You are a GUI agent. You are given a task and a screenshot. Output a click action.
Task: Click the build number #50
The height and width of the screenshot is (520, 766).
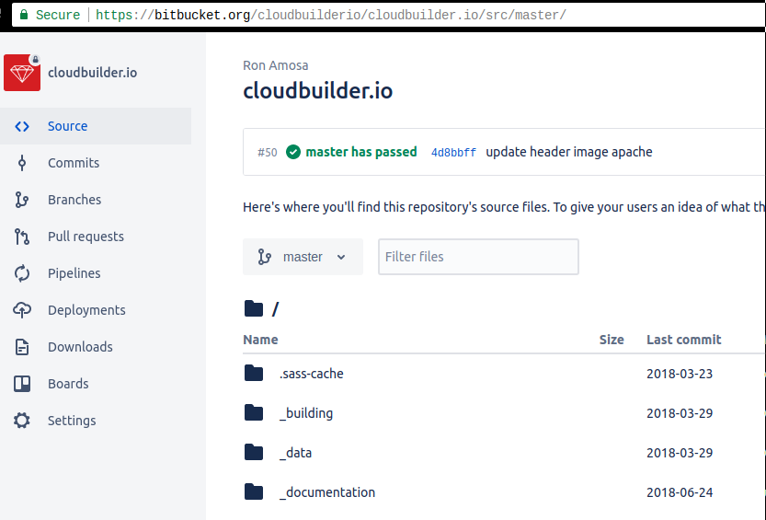[x=268, y=153]
